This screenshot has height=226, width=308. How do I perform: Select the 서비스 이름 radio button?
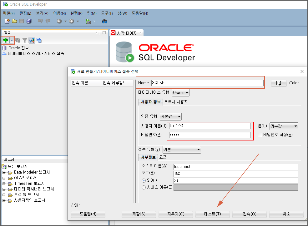tap(144, 188)
